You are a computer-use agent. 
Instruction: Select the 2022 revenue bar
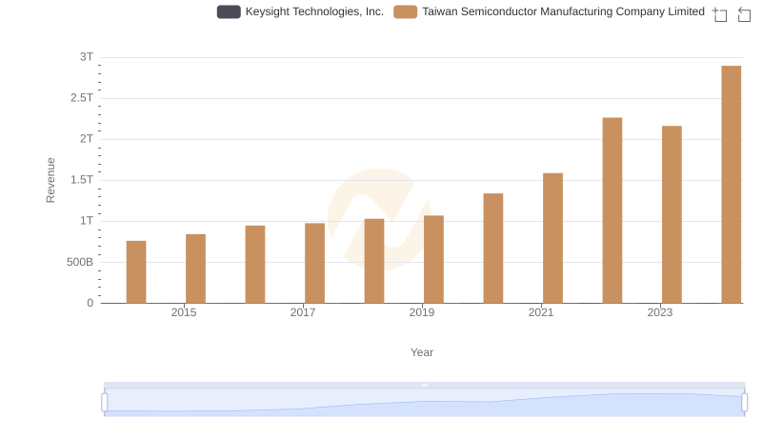coord(612,210)
